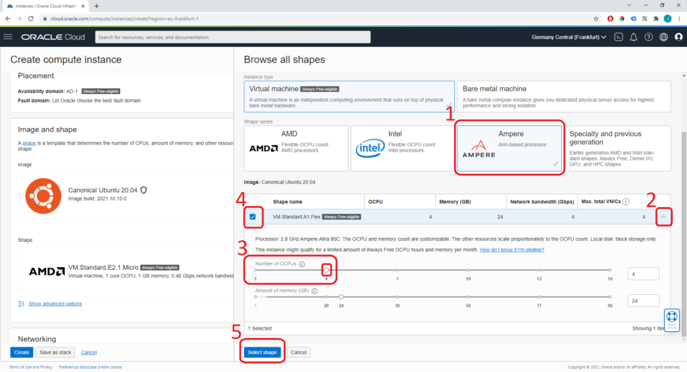This screenshot has width=687, height=372.
Task: Click the Network bandwidth (Gbps) column header
Action: tap(542, 202)
